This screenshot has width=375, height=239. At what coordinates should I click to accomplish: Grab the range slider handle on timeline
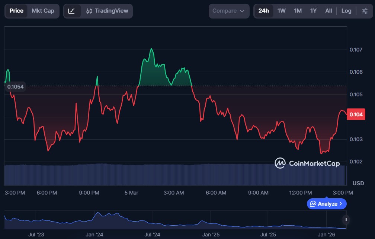pos(346,220)
